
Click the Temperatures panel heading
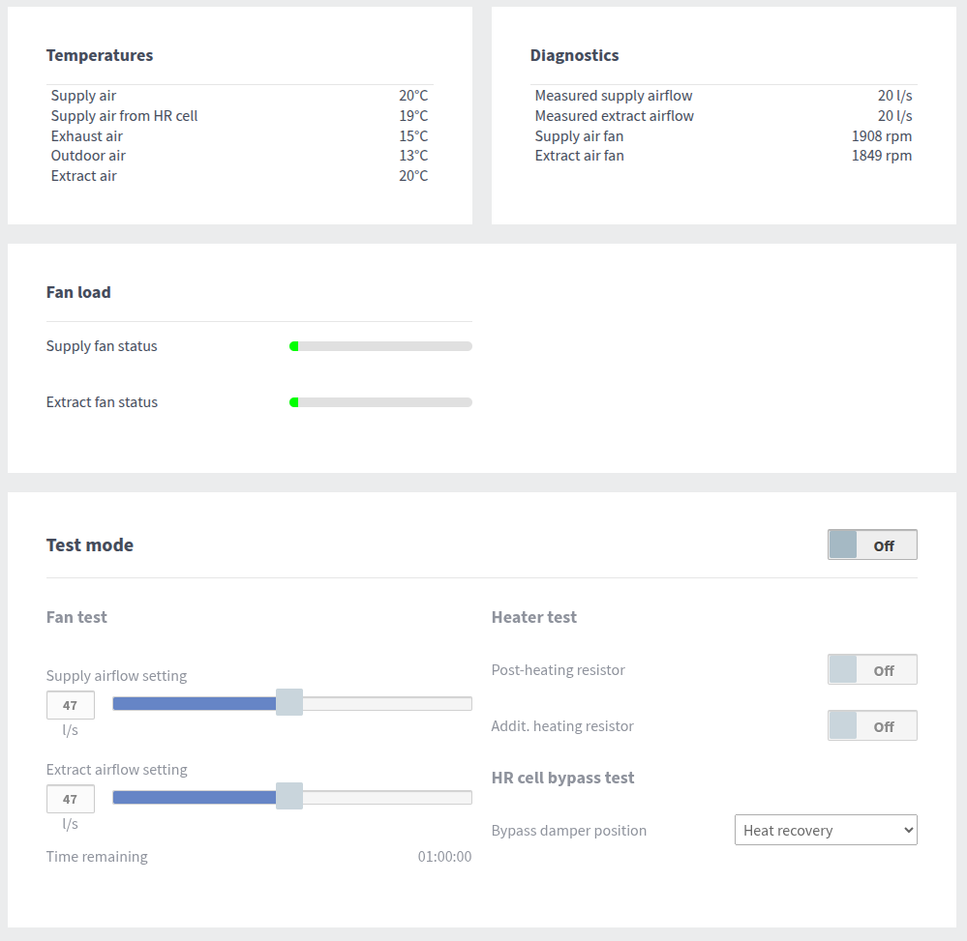pos(100,55)
